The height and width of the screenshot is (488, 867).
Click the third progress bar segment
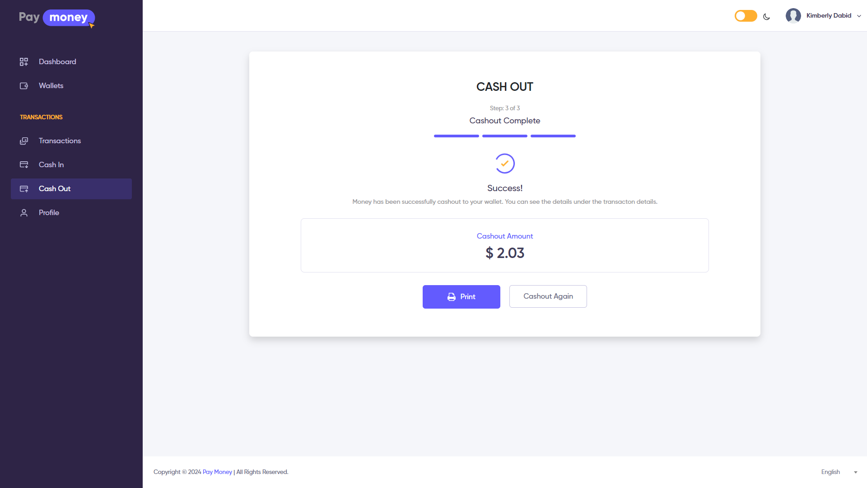point(553,136)
